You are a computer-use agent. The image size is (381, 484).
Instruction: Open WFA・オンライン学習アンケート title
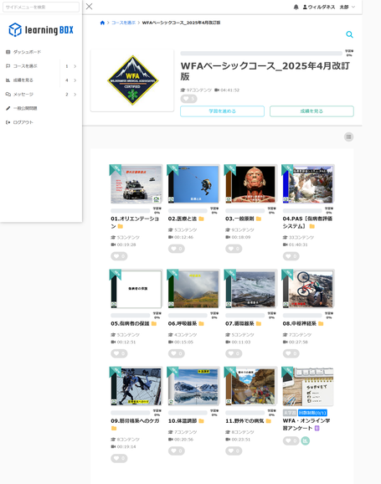coord(306,425)
